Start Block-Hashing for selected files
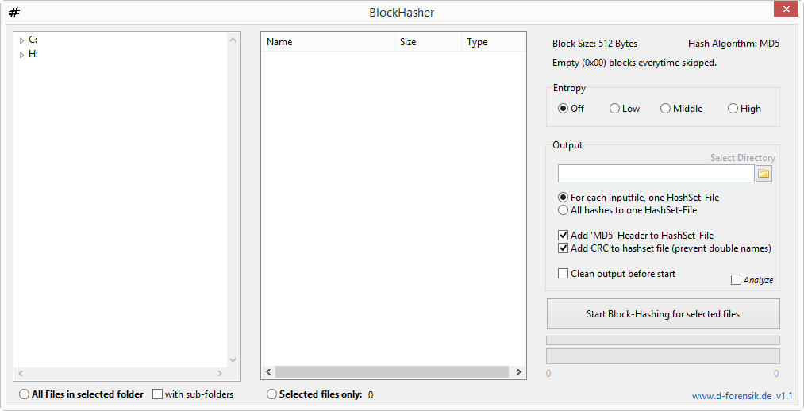Screen dimensions: 804x411 point(663,313)
